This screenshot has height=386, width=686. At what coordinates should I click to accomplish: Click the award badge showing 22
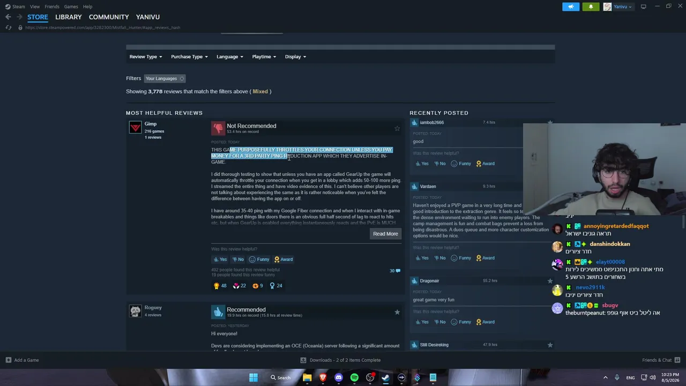240,286
